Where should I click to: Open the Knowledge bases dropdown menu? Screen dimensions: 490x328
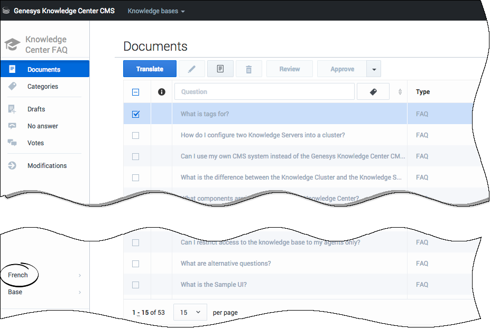pyautogui.click(x=156, y=11)
